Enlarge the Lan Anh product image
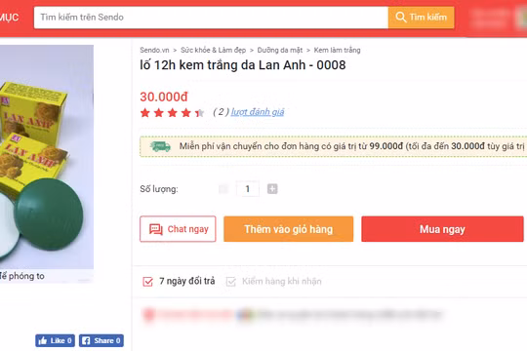This screenshot has height=351, width=527. (47, 157)
